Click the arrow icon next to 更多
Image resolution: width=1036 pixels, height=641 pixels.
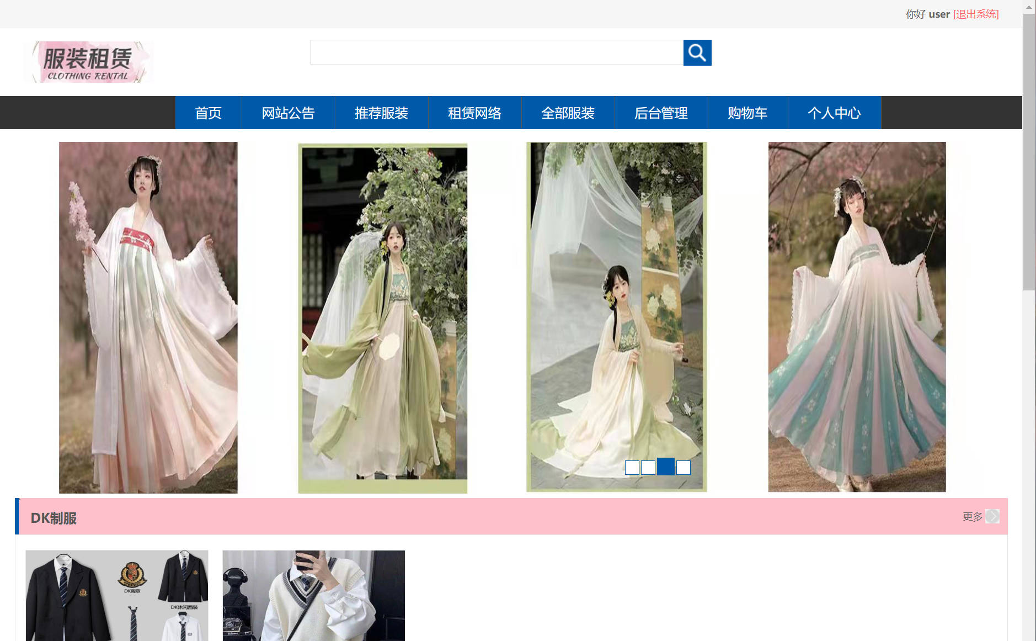click(993, 516)
